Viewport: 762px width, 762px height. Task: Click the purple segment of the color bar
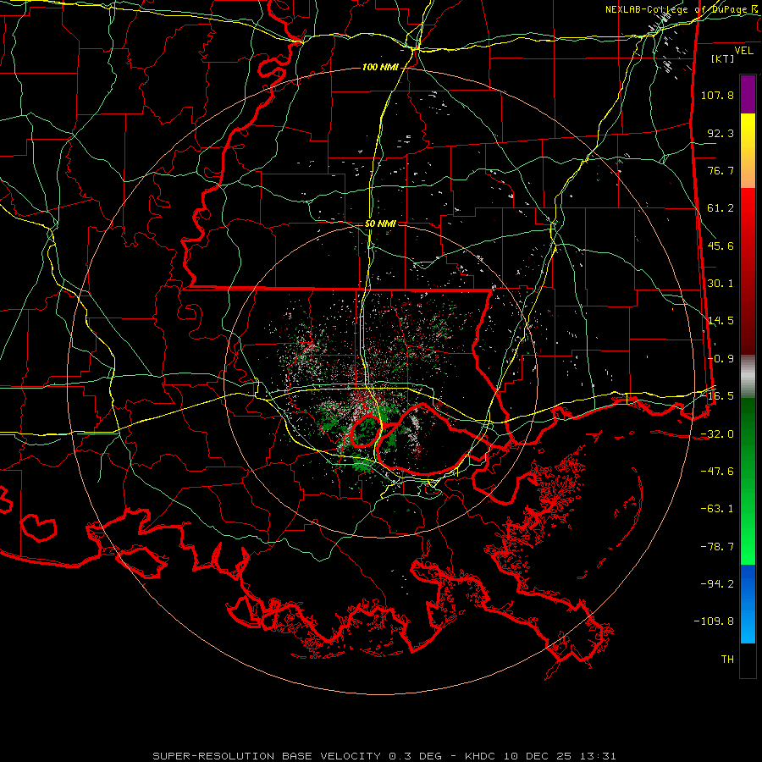pyautogui.click(x=748, y=94)
